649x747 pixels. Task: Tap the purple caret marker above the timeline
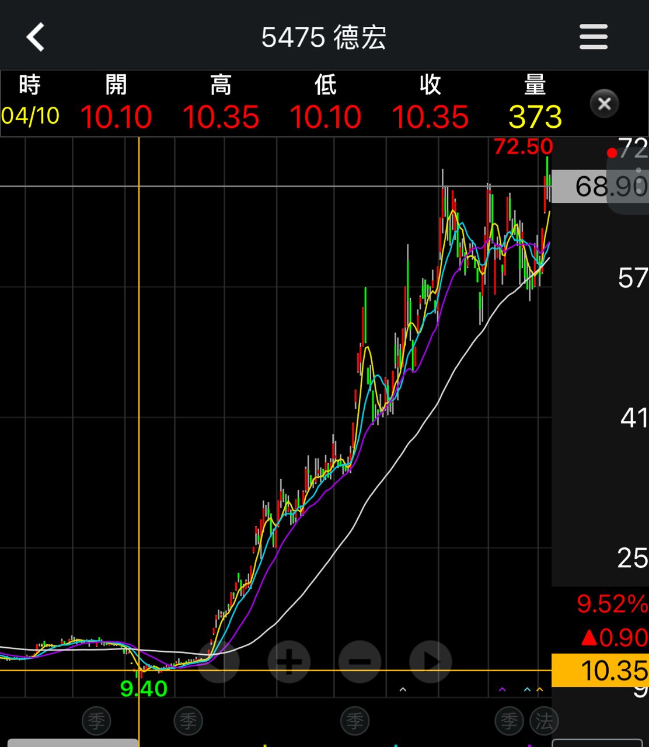(x=502, y=690)
